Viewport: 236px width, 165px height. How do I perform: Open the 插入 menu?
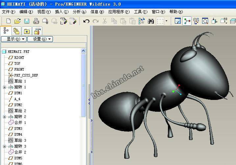tap(61, 12)
